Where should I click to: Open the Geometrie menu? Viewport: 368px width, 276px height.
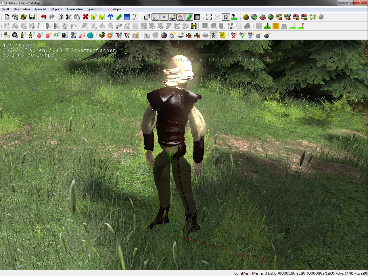point(75,9)
